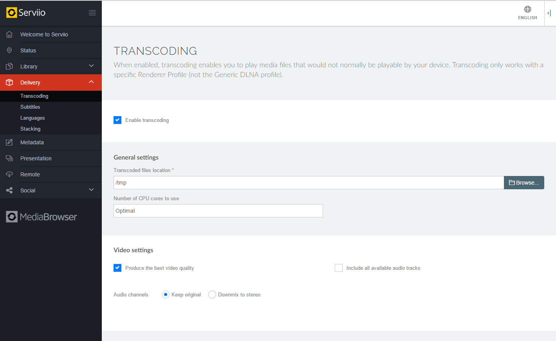Open the Subtitles submenu item
The image size is (556, 341).
coord(30,107)
